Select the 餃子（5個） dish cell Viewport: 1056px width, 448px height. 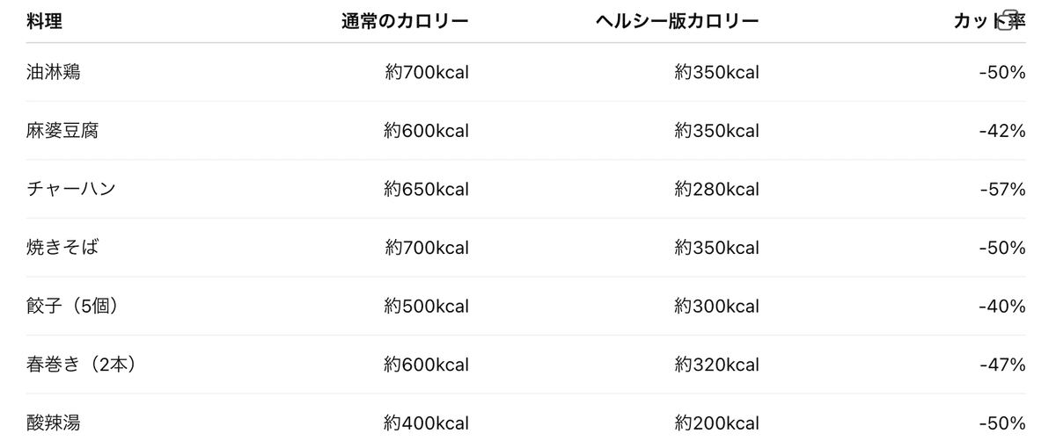pos(72,307)
